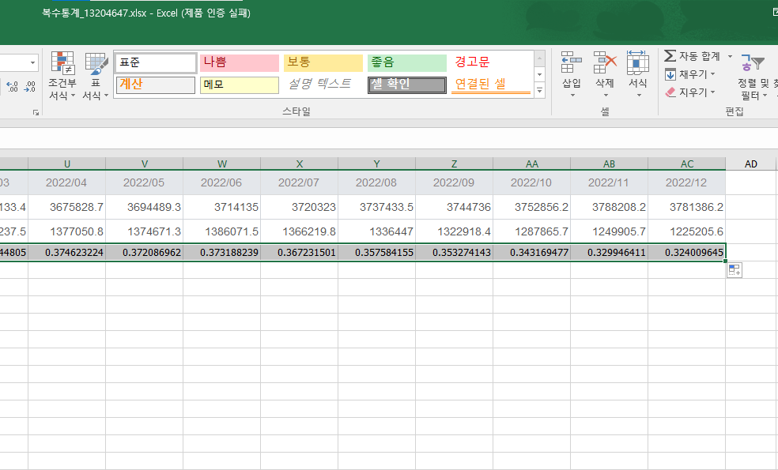Apply the 경고문 (Warning Text) style
778x470 pixels.
point(491,63)
